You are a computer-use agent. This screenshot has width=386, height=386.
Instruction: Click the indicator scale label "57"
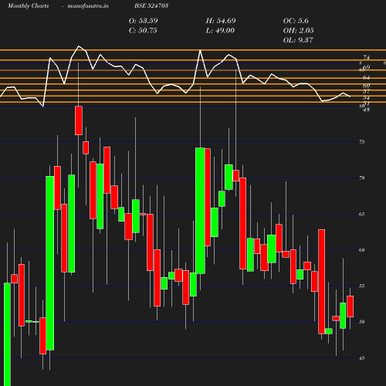(x=367, y=91)
